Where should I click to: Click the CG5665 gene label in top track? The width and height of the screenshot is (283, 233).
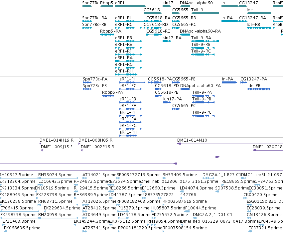coord(180,10)
